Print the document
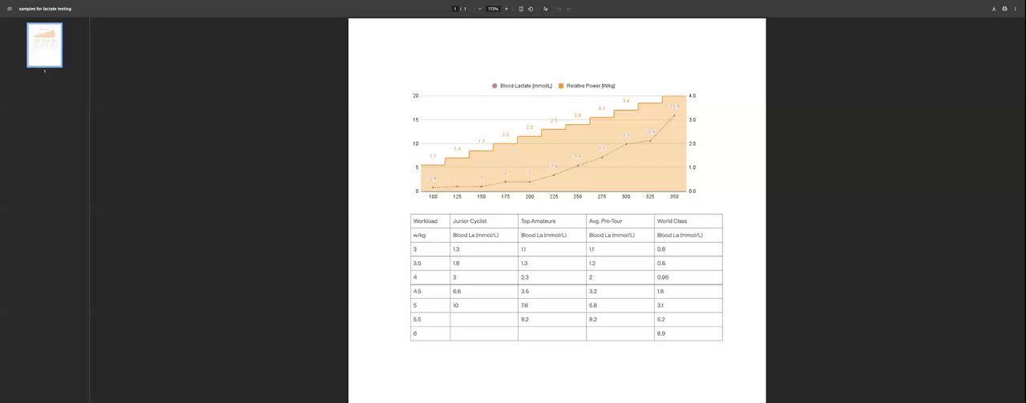 (1004, 9)
